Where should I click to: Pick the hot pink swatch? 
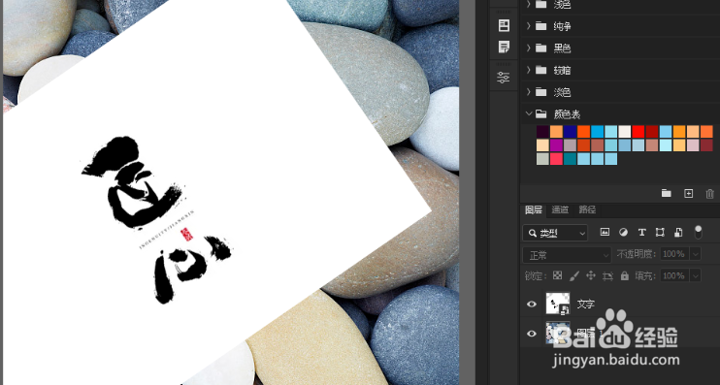(x=556, y=159)
